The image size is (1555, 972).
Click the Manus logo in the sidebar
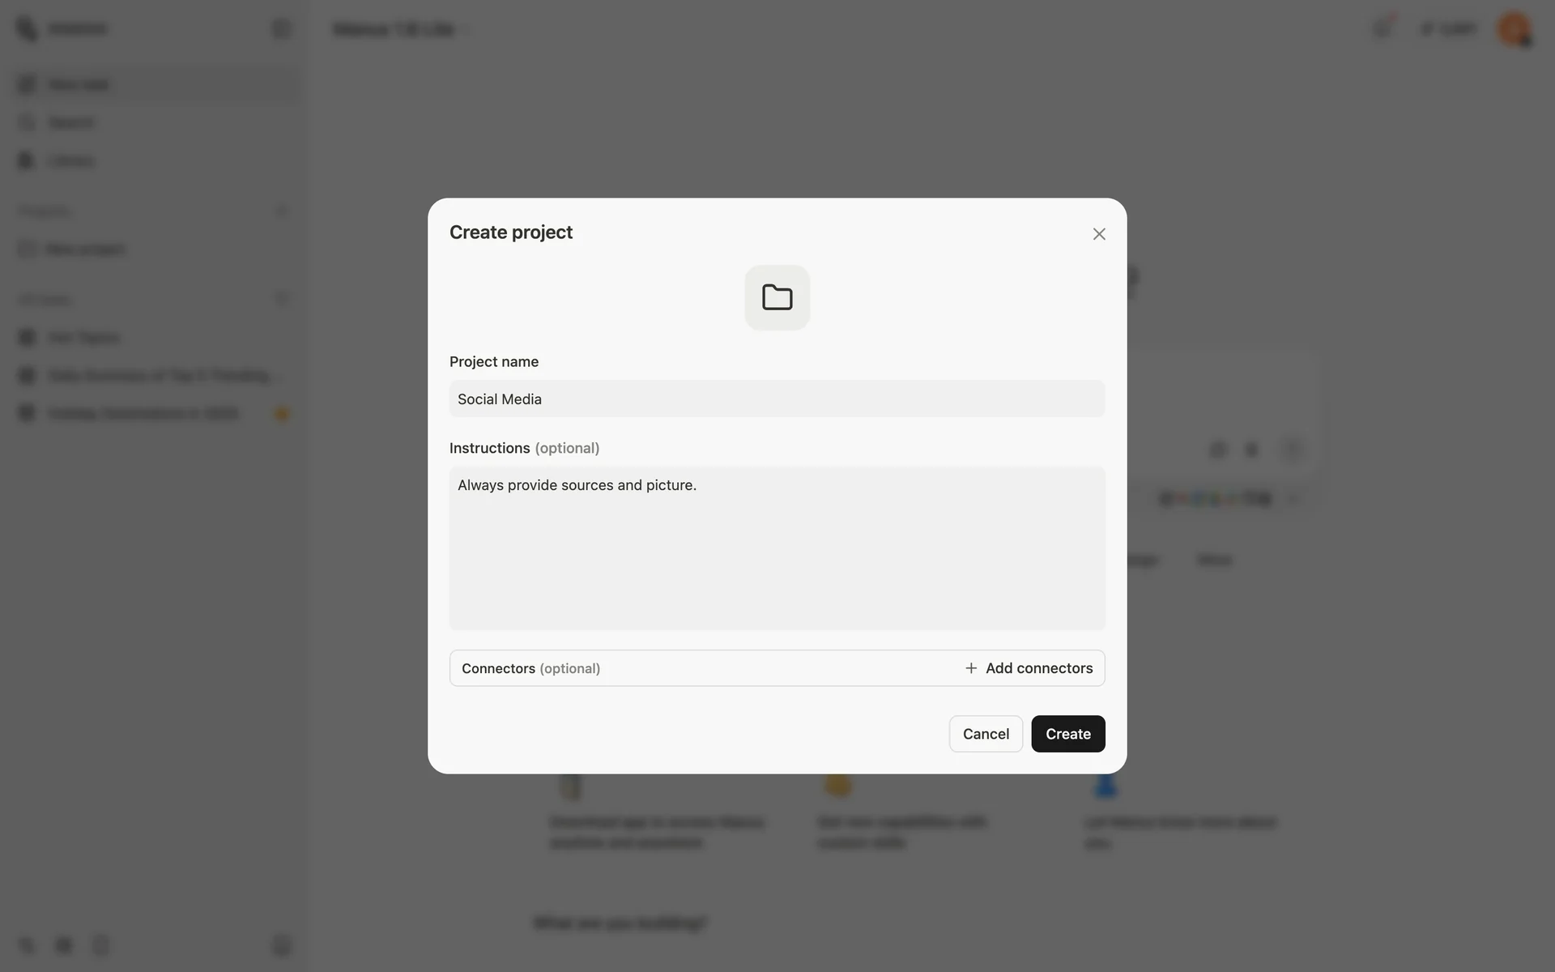tap(27, 28)
